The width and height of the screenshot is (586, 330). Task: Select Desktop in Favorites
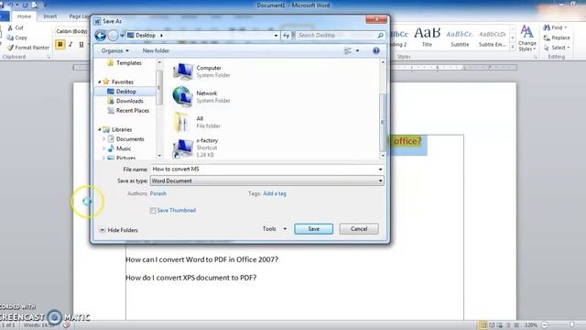[x=125, y=92]
